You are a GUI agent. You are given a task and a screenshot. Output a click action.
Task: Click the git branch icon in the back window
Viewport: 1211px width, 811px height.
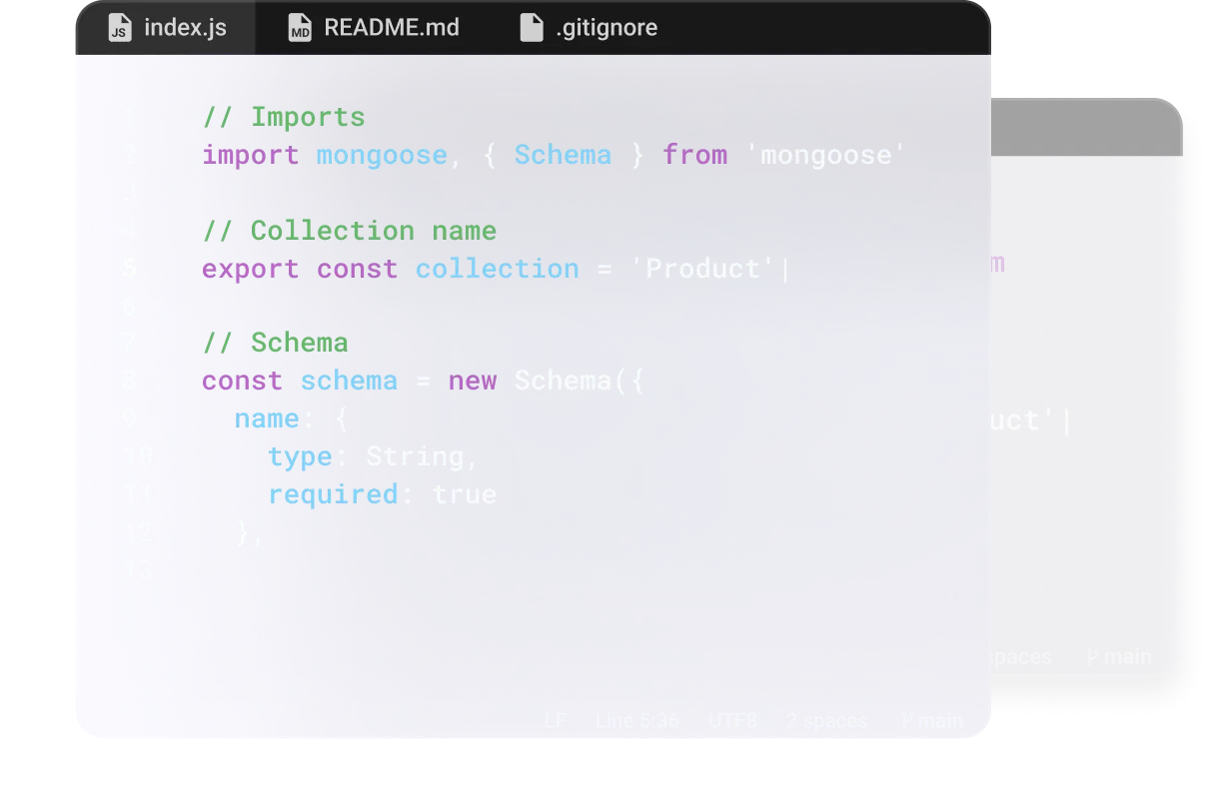click(x=1093, y=657)
